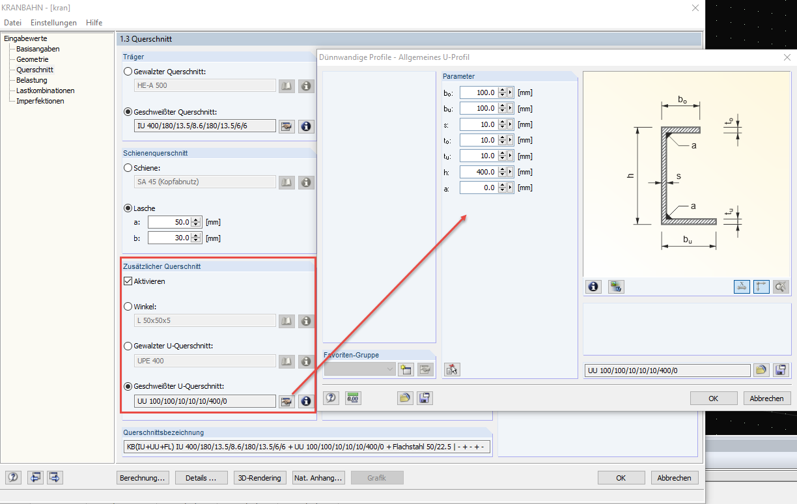Viewport: 797px width, 504px height.
Task: Go to the next input table icon
Action: click(55, 478)
